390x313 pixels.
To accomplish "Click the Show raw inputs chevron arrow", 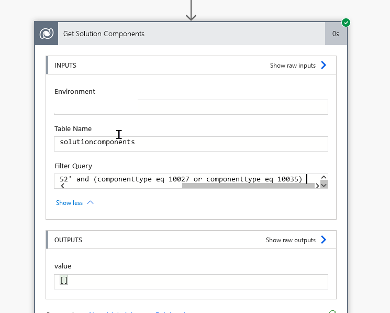I will coord(324,65).
